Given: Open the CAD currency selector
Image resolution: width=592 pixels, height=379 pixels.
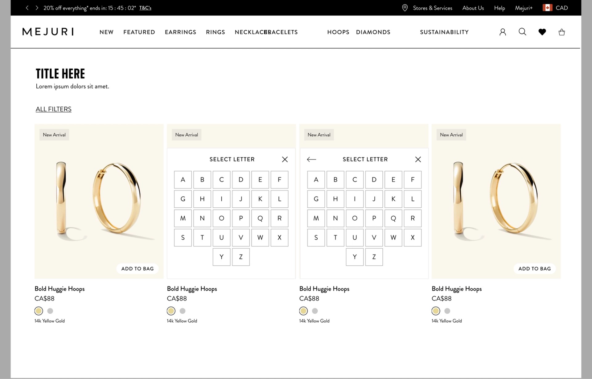Looking at the screenshot, I should [x=561, y=8].
